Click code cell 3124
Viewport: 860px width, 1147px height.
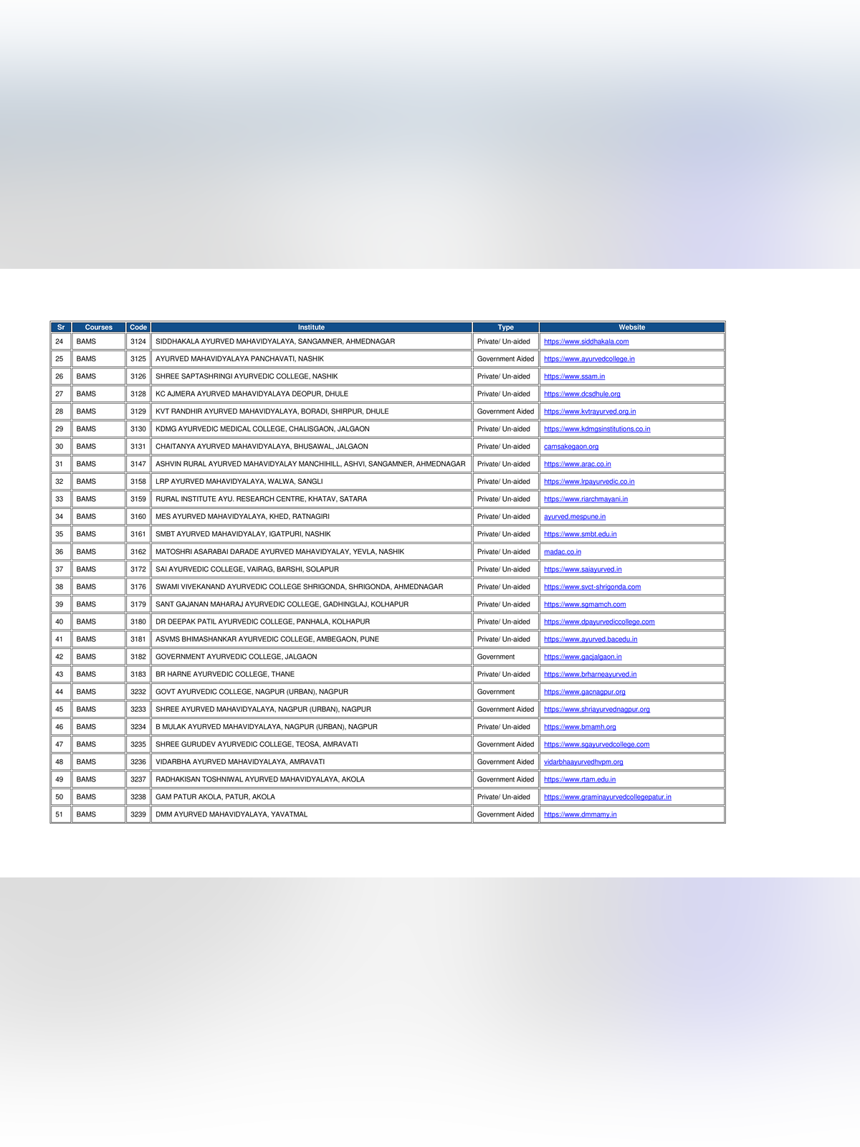138,342
